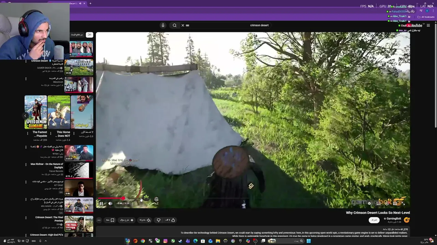The height and width of the screenshot is (245, 437).
Task: Open options menu for the MisnoOosh video
Action: click(26, 79)
